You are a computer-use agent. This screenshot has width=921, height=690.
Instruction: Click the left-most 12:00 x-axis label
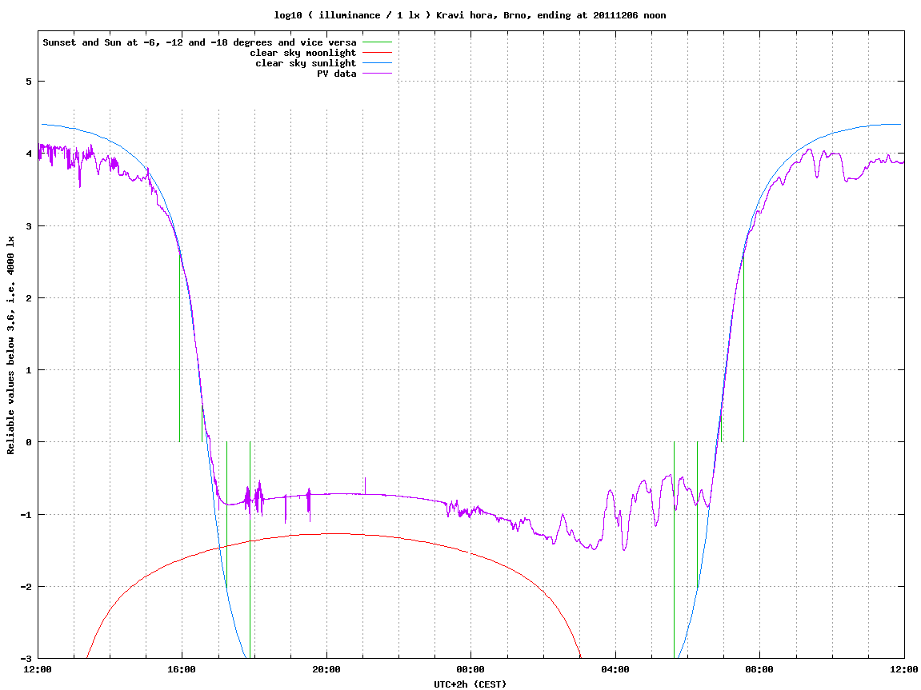[38, 669]
